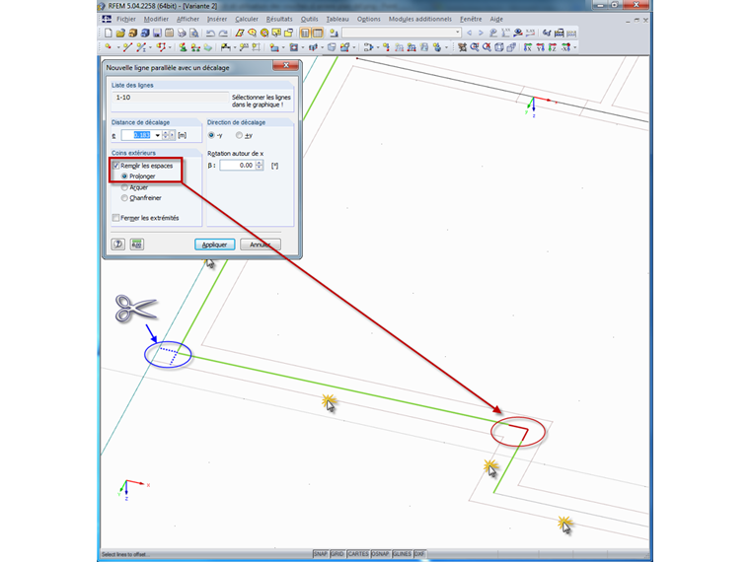
Task: Click the Annuler button
Action: (261, 245)
